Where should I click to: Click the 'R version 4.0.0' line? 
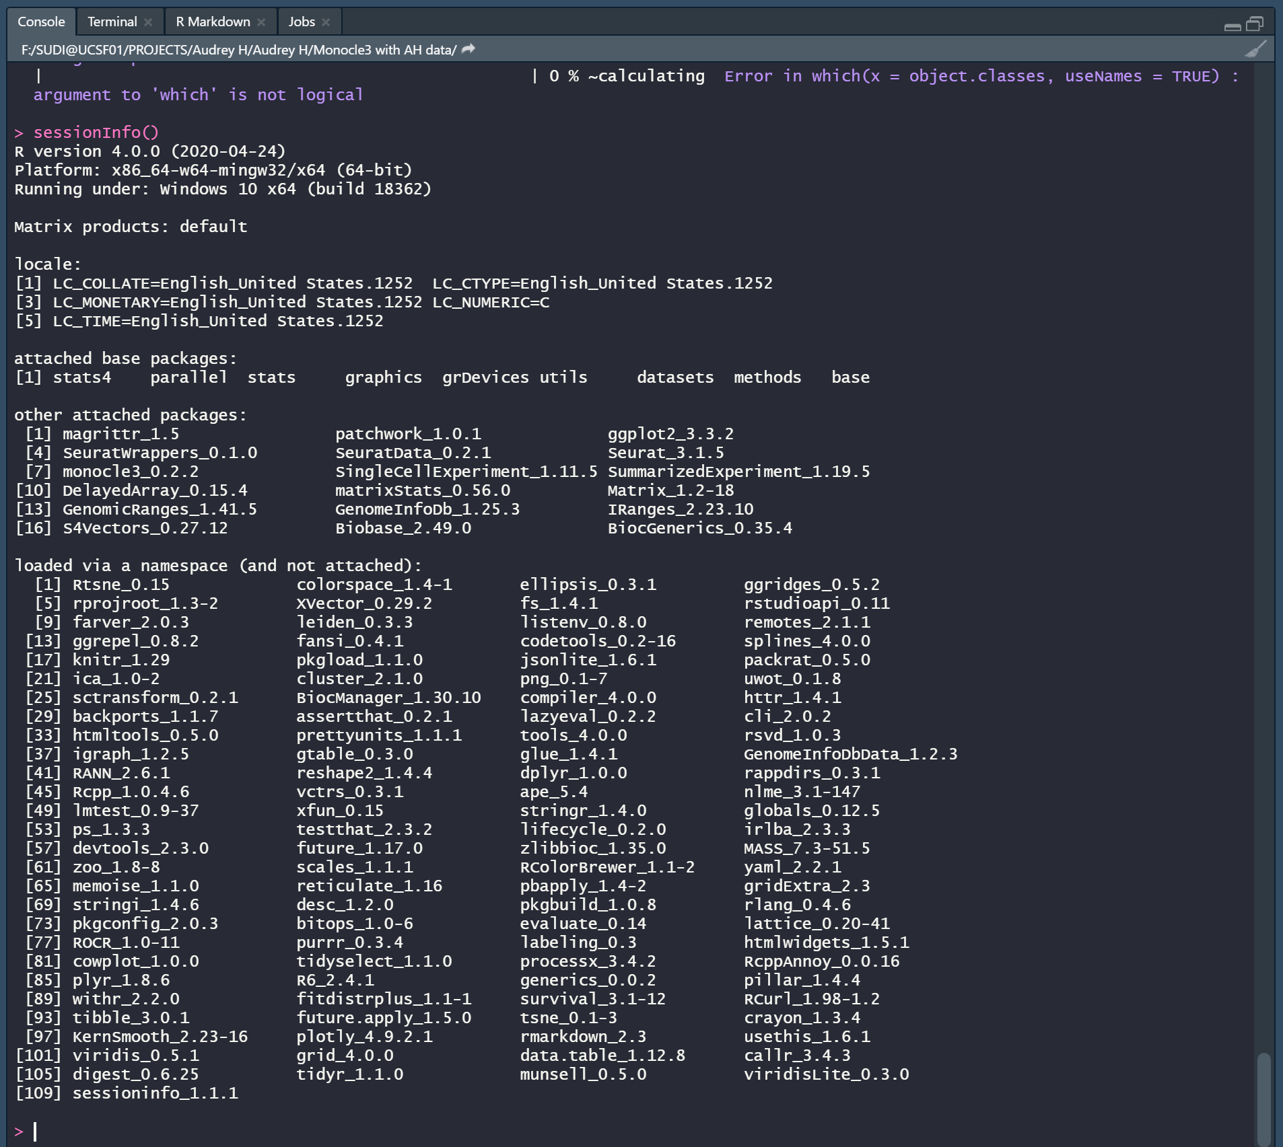click(x=149, y=151)
